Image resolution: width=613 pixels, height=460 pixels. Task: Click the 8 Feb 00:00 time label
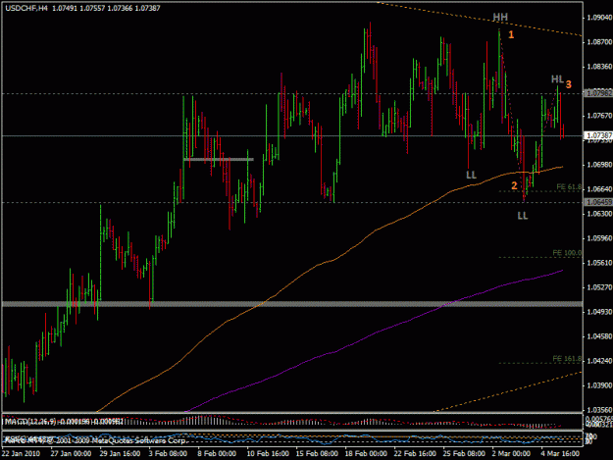coord(218,453)
